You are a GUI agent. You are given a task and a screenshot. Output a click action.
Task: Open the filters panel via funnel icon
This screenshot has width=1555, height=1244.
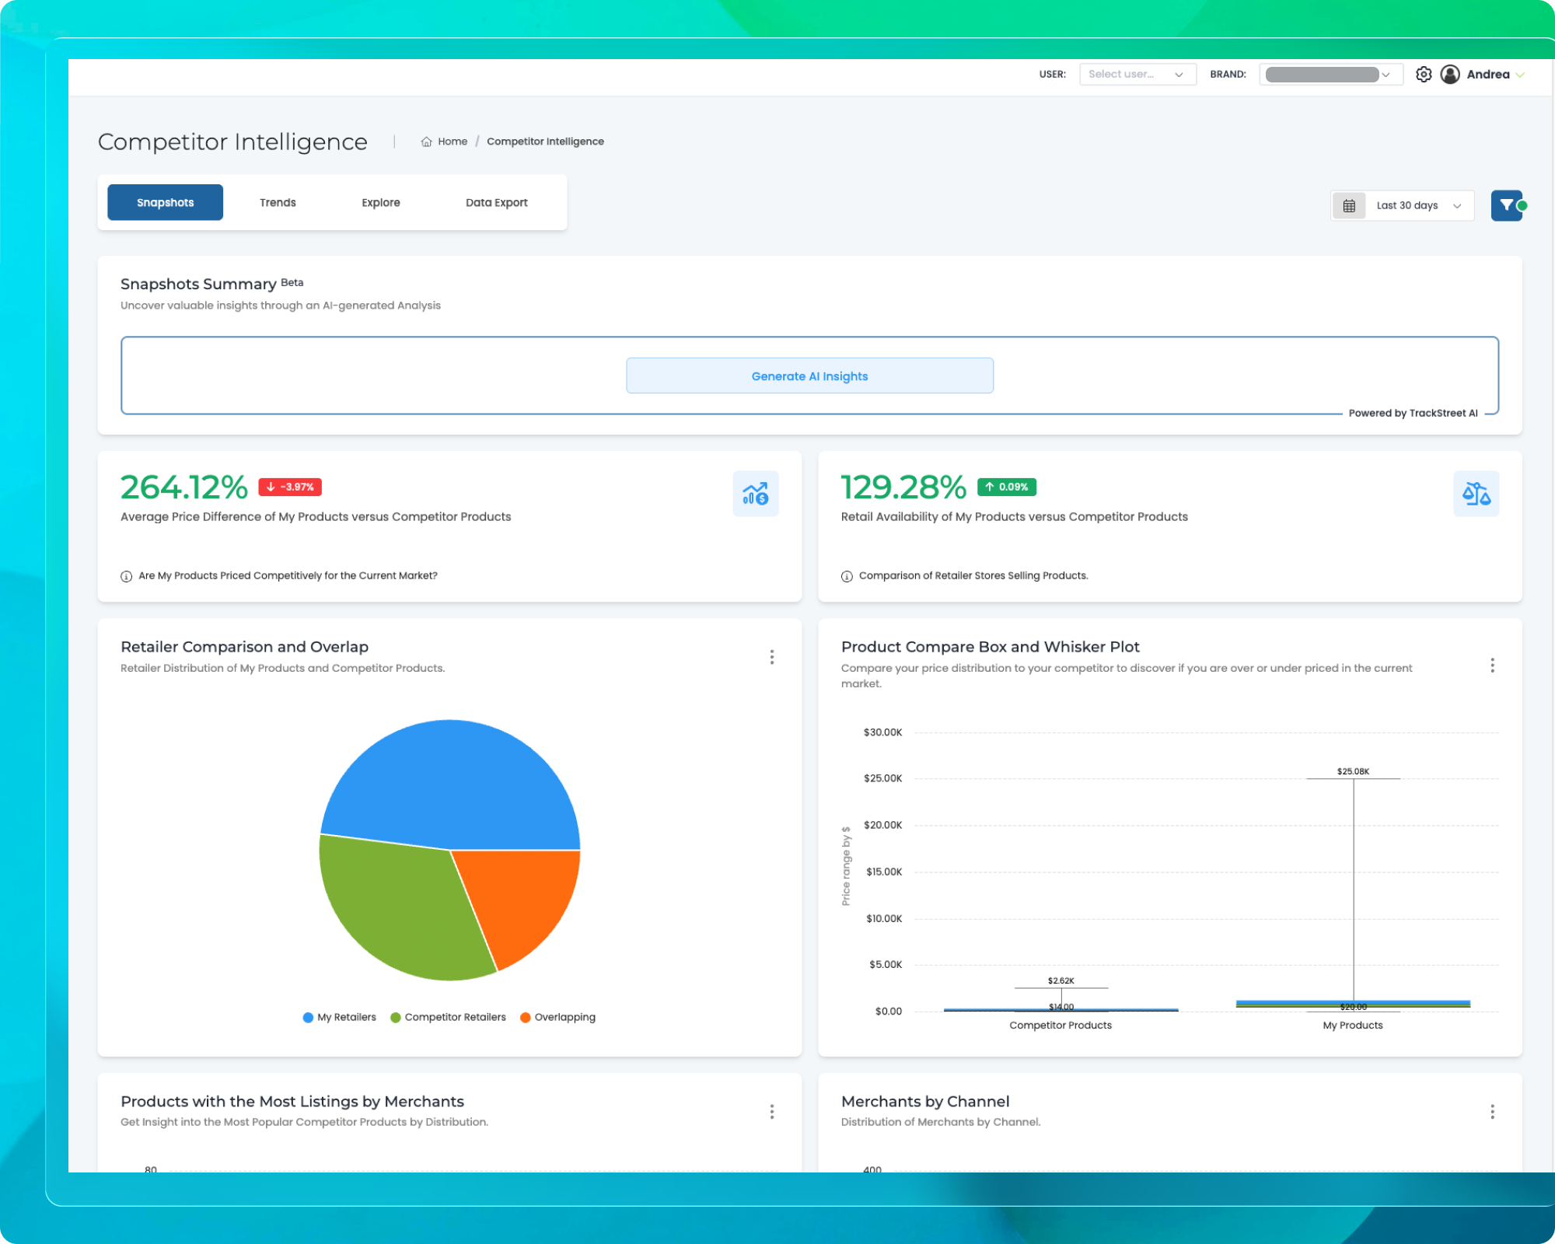pyautogui.click(x=1507, y=205)
